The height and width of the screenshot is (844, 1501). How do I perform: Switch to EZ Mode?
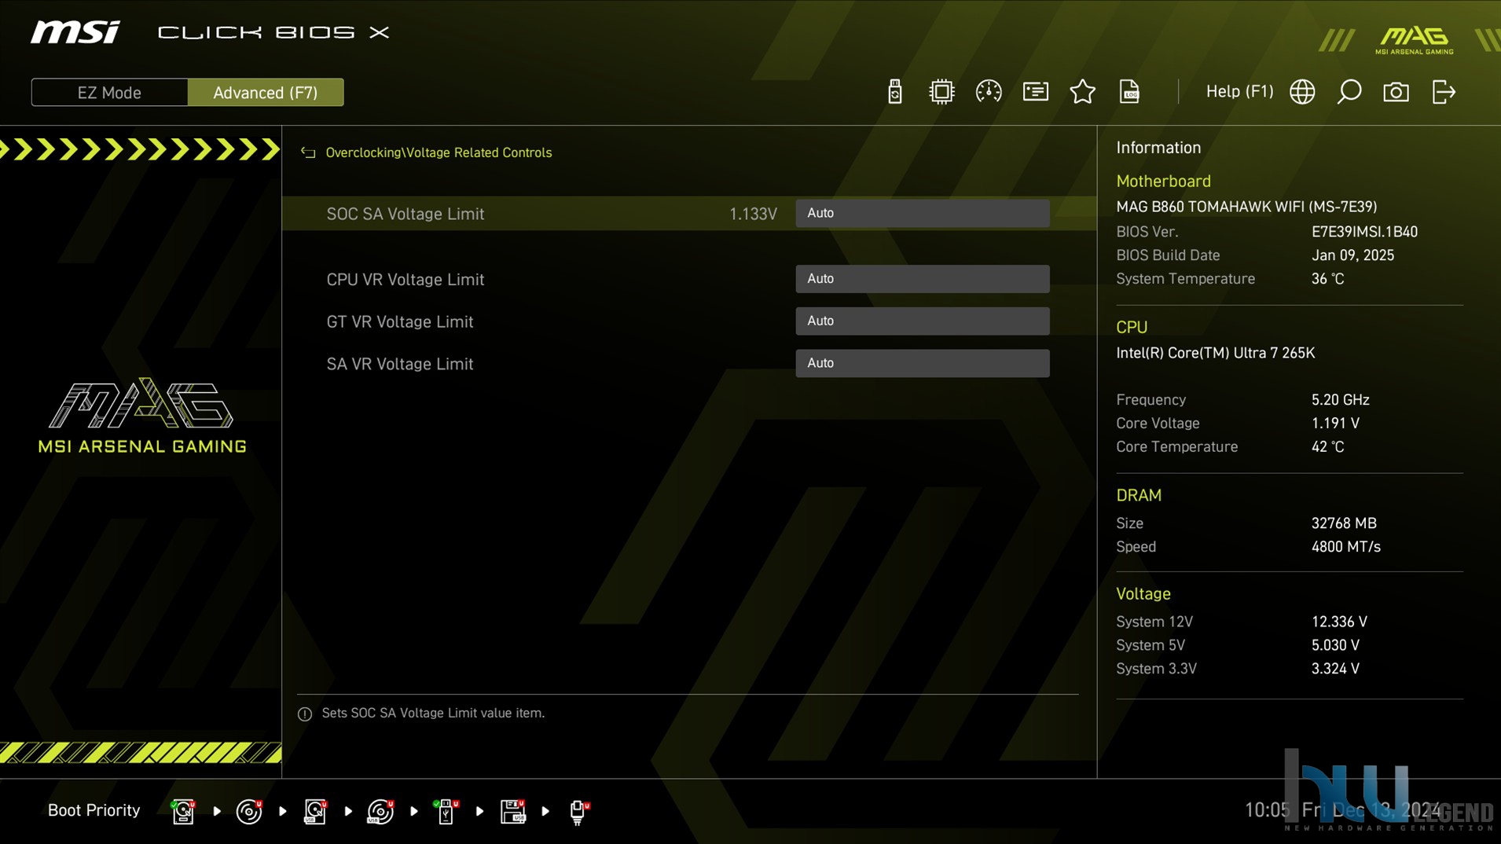click(109, 92)
